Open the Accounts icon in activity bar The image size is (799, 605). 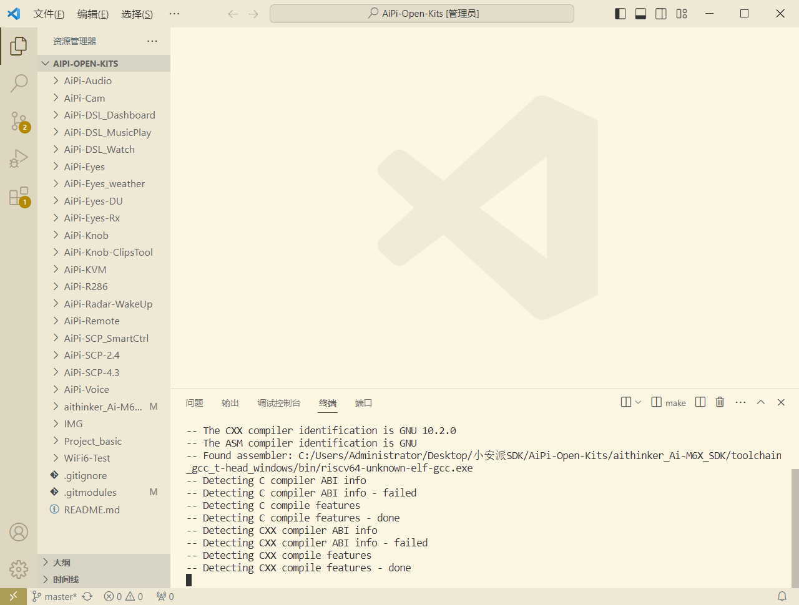pos(19,532)
